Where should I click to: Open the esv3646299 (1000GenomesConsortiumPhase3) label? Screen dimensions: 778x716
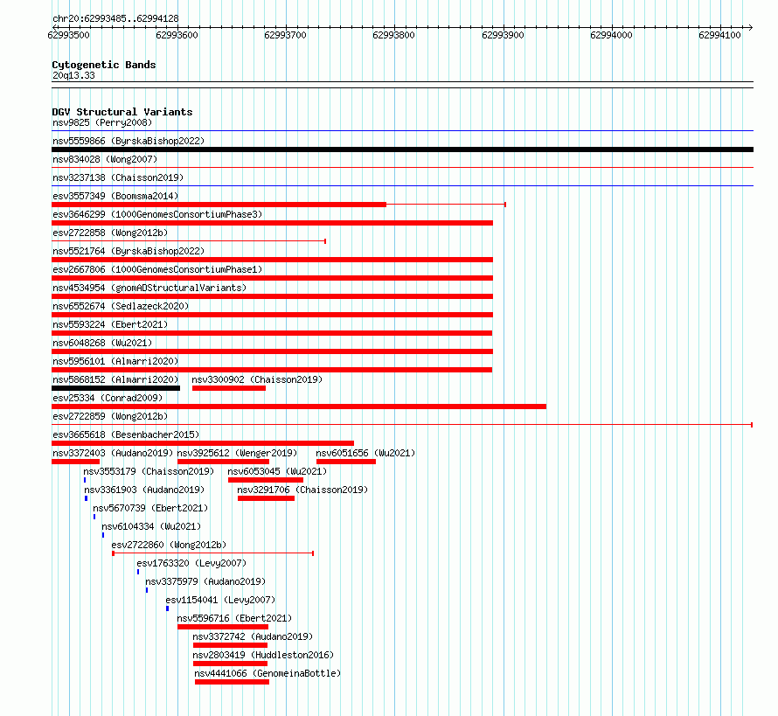157,214
